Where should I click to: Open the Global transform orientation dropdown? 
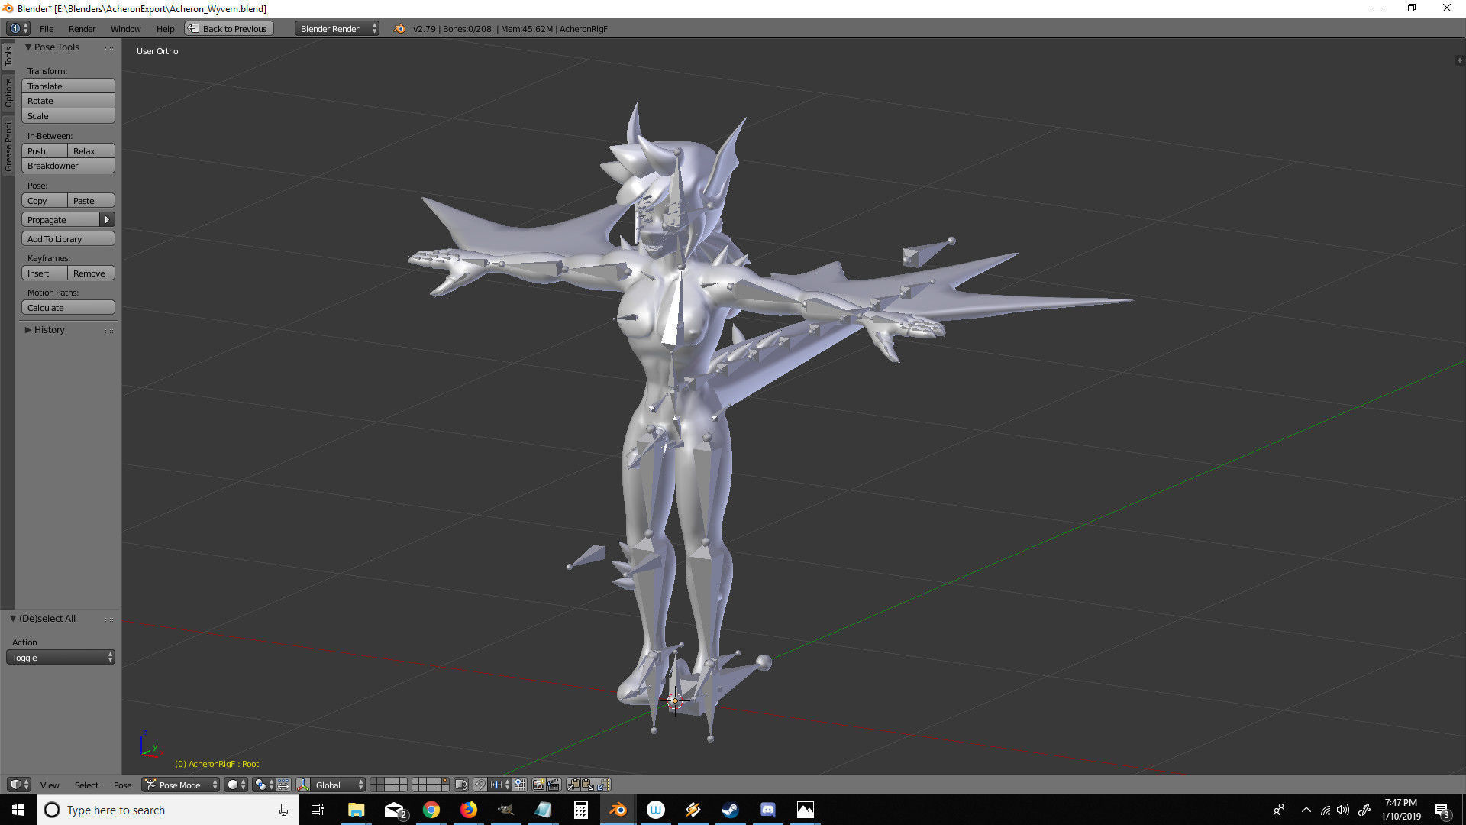point(338,785)
